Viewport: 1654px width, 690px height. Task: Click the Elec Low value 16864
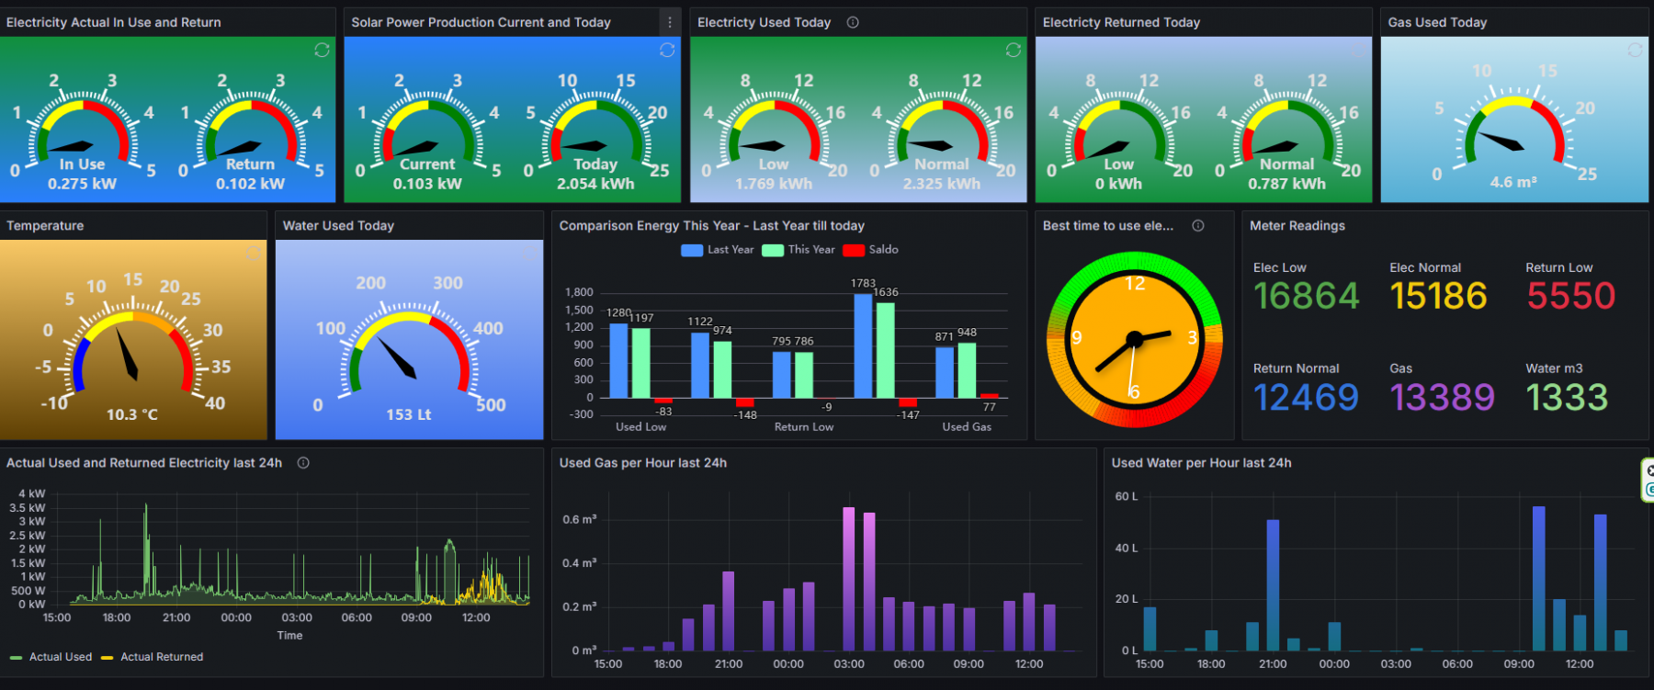1306,296
